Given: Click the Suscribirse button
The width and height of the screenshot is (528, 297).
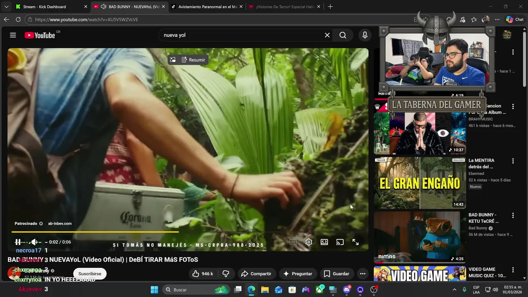Looking at the screenshot, I should (x=90, y=273).
